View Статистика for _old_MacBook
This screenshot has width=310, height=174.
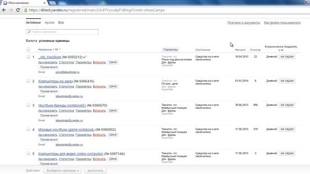66,62
